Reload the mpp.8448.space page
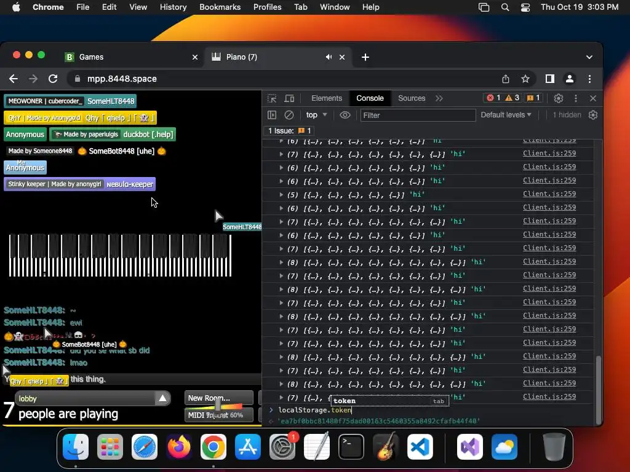 point(53,79)
